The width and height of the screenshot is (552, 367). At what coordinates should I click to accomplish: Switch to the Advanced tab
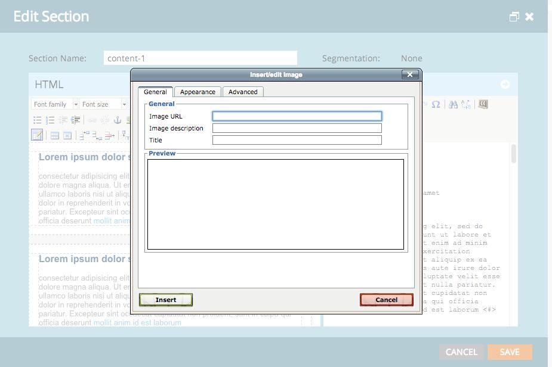[243, 92]
